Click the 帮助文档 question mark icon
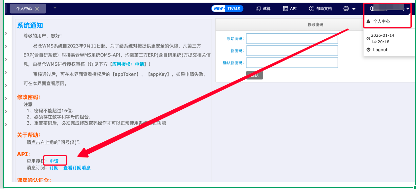 (311, 9)
